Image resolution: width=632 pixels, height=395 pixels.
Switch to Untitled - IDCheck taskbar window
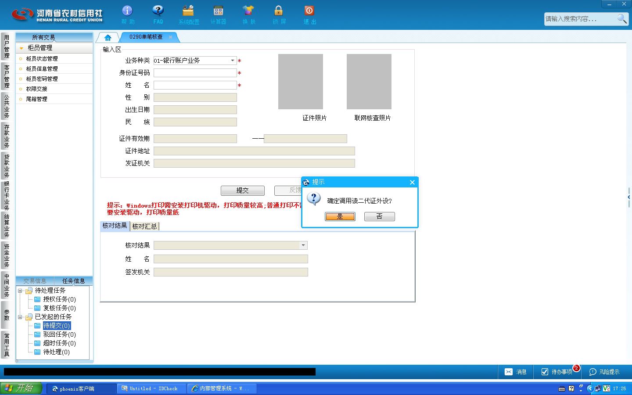152,388
